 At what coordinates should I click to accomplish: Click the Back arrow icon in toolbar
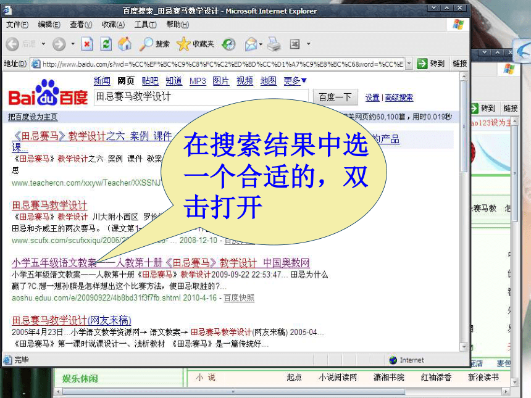pyautogui.click(x=12, y=44)
